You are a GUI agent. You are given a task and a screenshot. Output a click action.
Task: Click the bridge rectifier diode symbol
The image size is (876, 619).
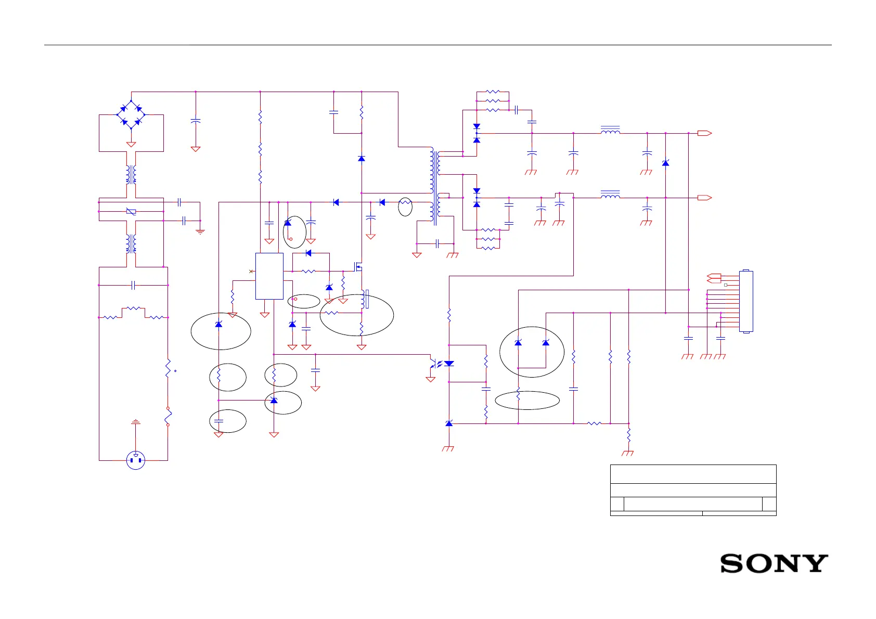[131, 115]
